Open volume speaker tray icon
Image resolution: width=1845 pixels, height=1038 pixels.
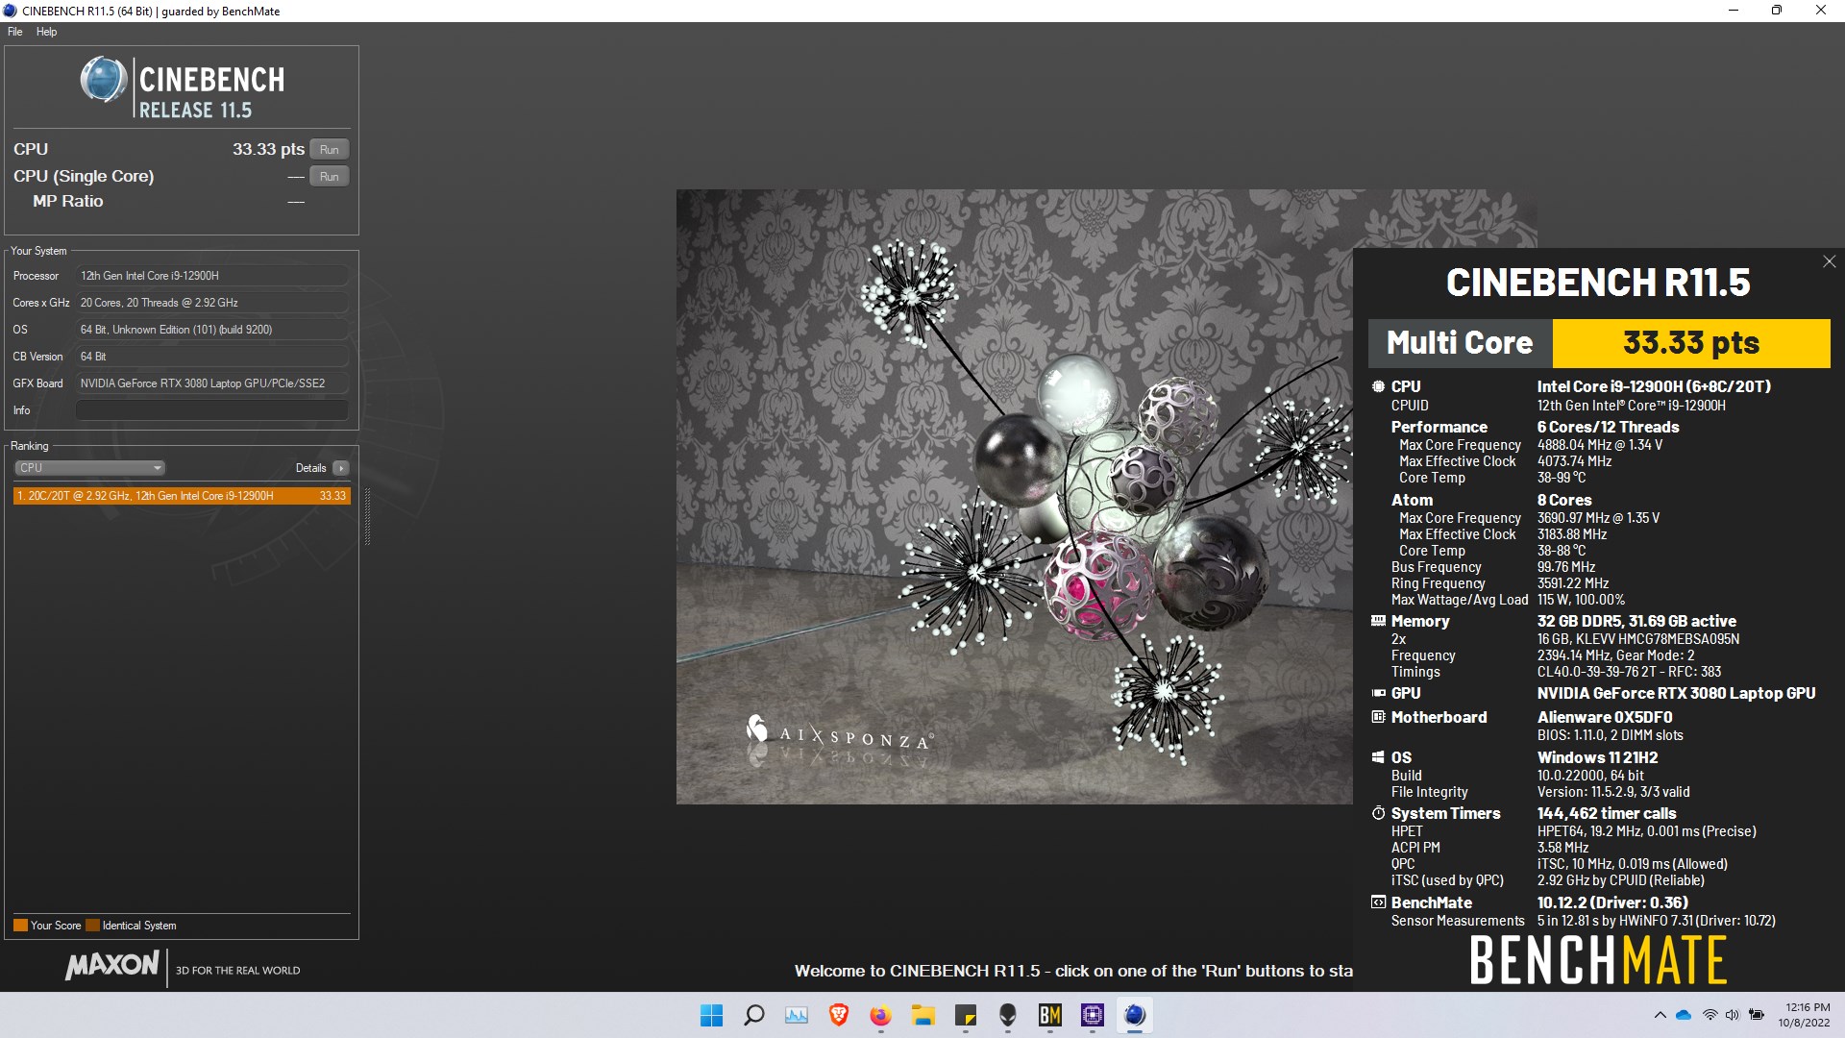(x=1733, y=1015)
